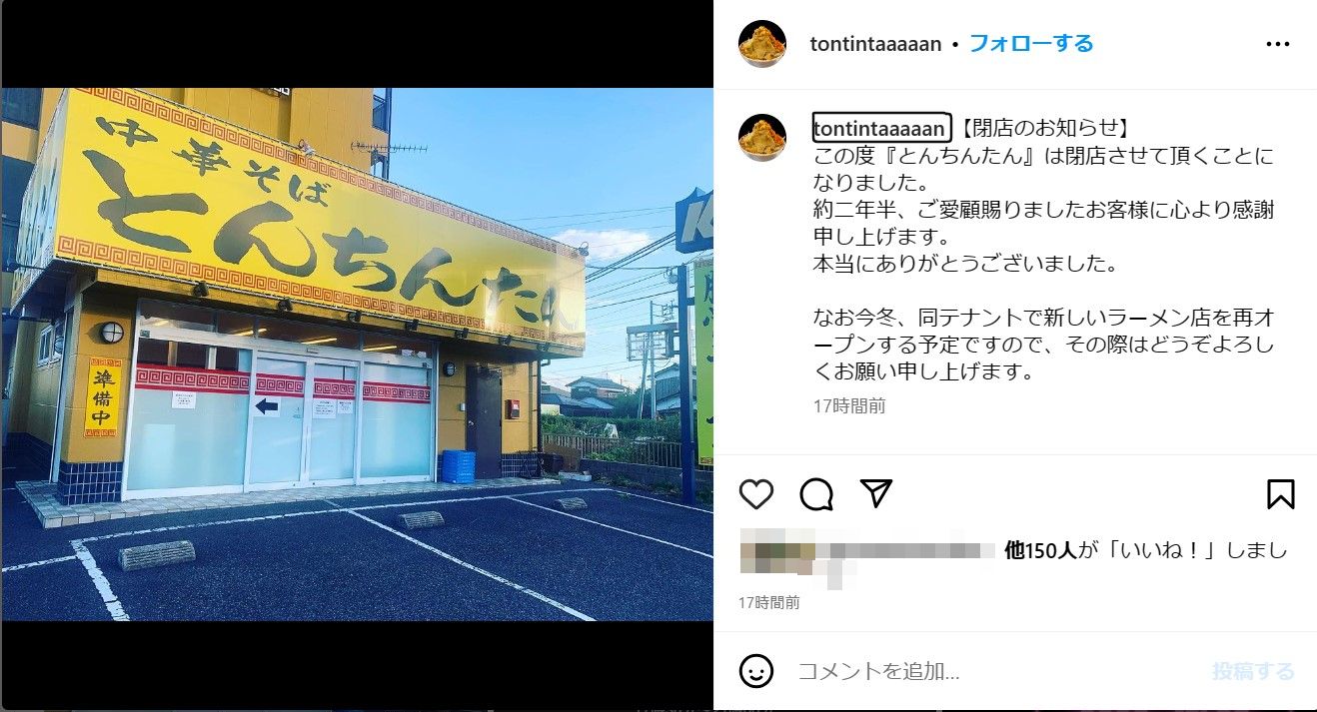Viewport: 1317px width, 712px height.
Task: Open the three-dot more options menu
Action: coord(1278,44)
